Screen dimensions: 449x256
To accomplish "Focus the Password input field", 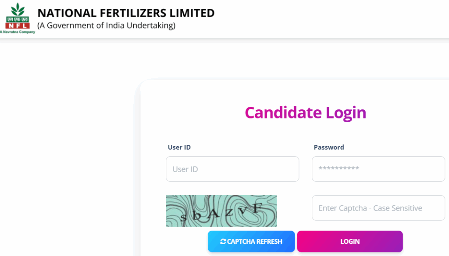I will click(x=378, y=169).
